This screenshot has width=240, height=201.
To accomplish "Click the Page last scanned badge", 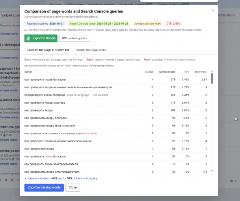I will click(x=45, y=24).
